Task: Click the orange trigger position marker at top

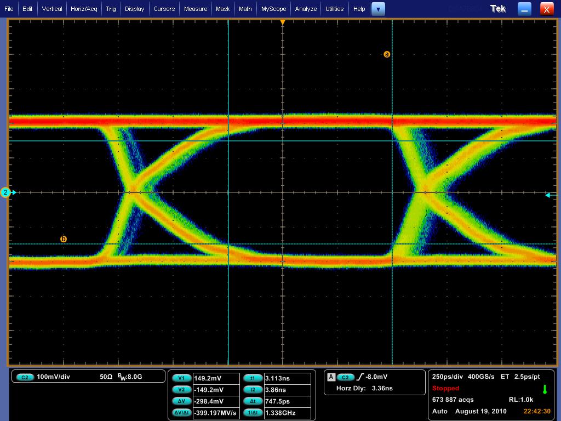Action: tap(283, 22)
